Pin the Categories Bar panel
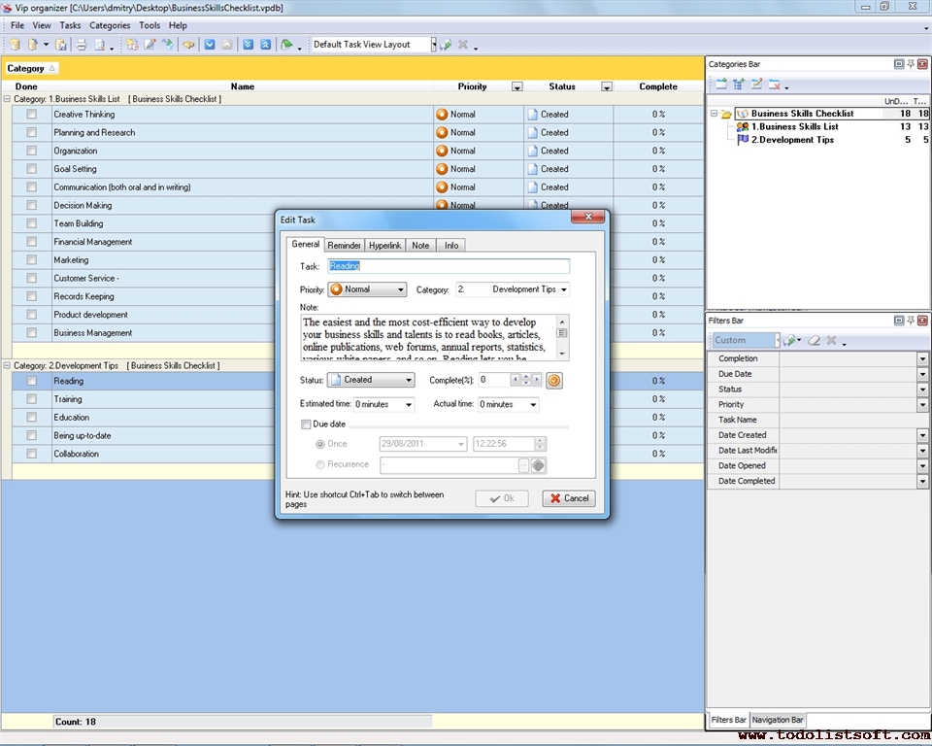This screenshot has height=746, width=932. pyautogui.click(x=911, y=64)
